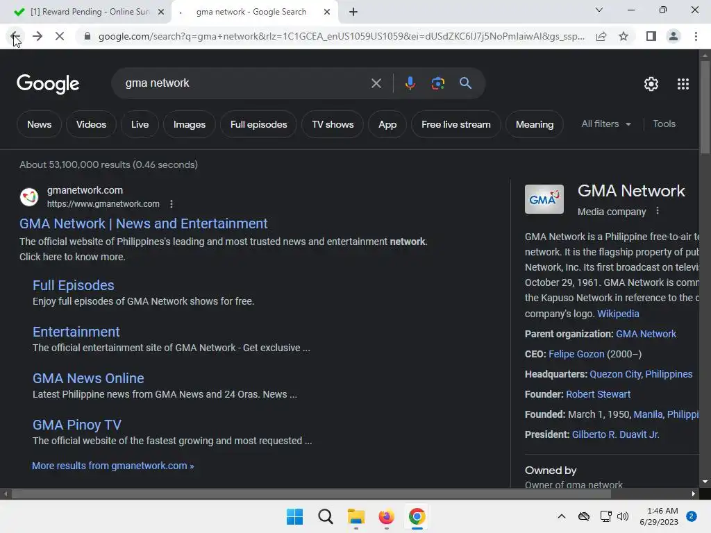This screenshot has width=711, height=533.
Task: Open the Full Episodes sitelink
Action: pyautogui.click(x=74, y=285)
